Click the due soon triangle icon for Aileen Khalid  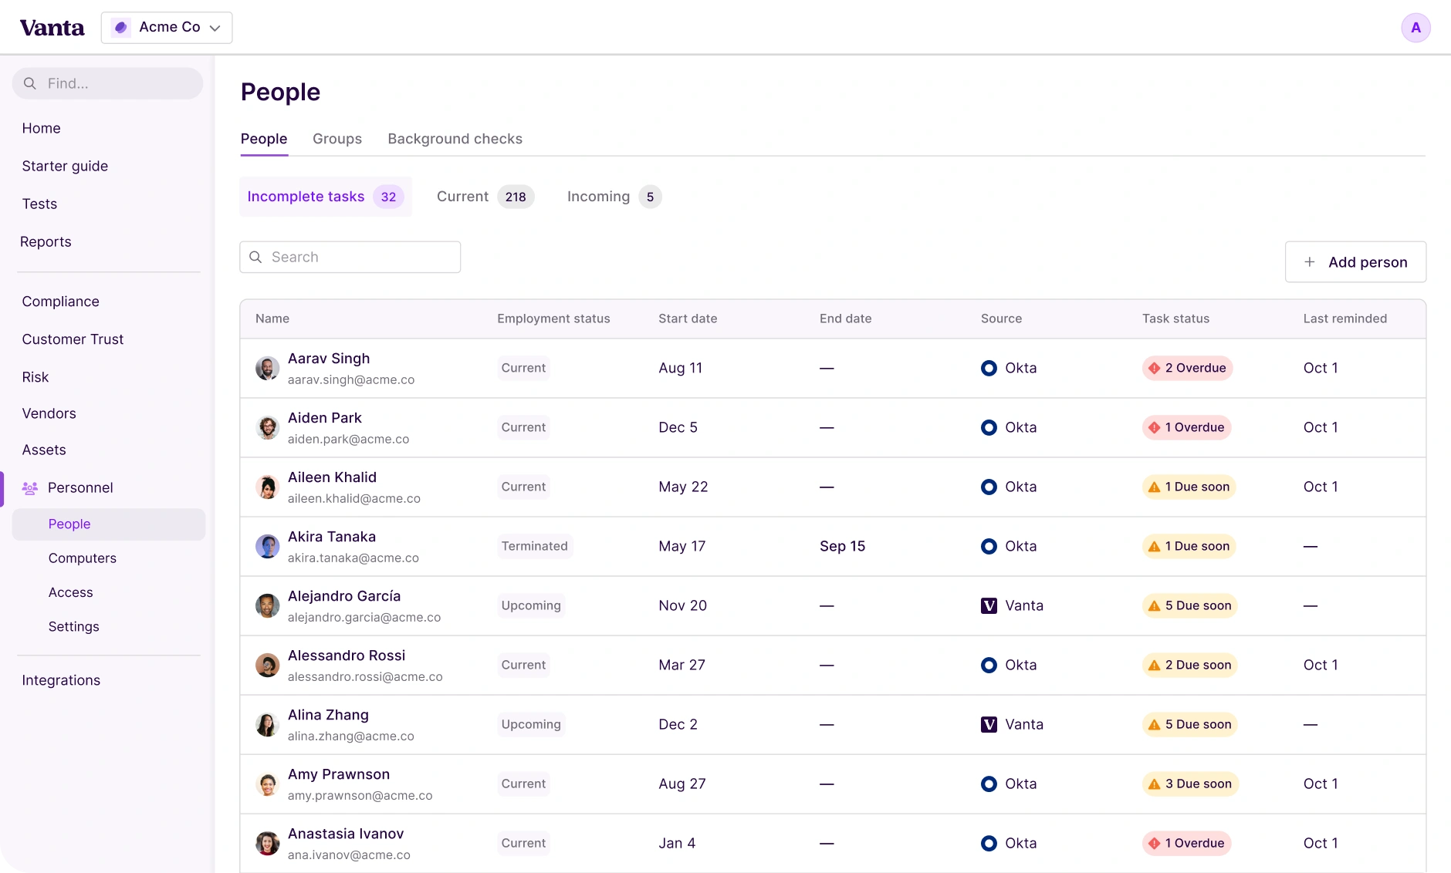point(1155,487)
